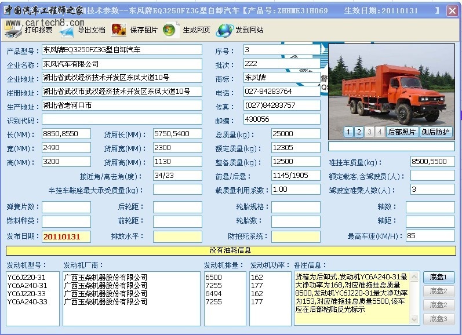Screen dimensions: 462x335
Task: Click the 额定质量(kg) field showing 12305
Action: (x=296, y=148)
